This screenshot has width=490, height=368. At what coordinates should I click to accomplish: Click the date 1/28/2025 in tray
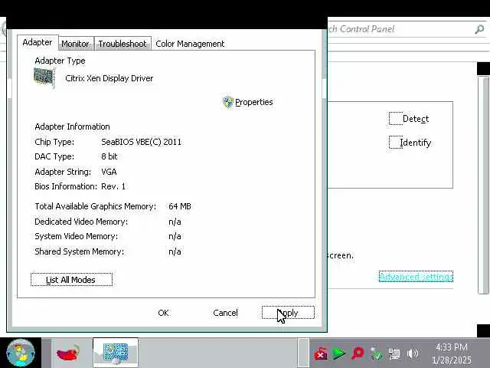click(x=452, y=360)
